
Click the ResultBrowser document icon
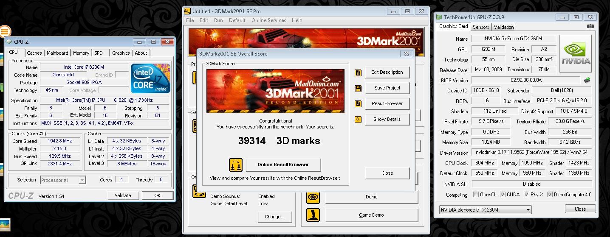click(x=358, y=104)
